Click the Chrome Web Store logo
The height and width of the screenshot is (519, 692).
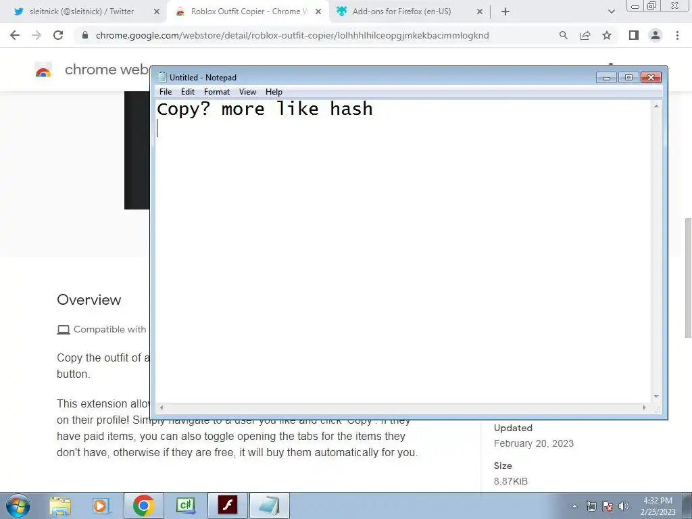(x=43, y=70)
